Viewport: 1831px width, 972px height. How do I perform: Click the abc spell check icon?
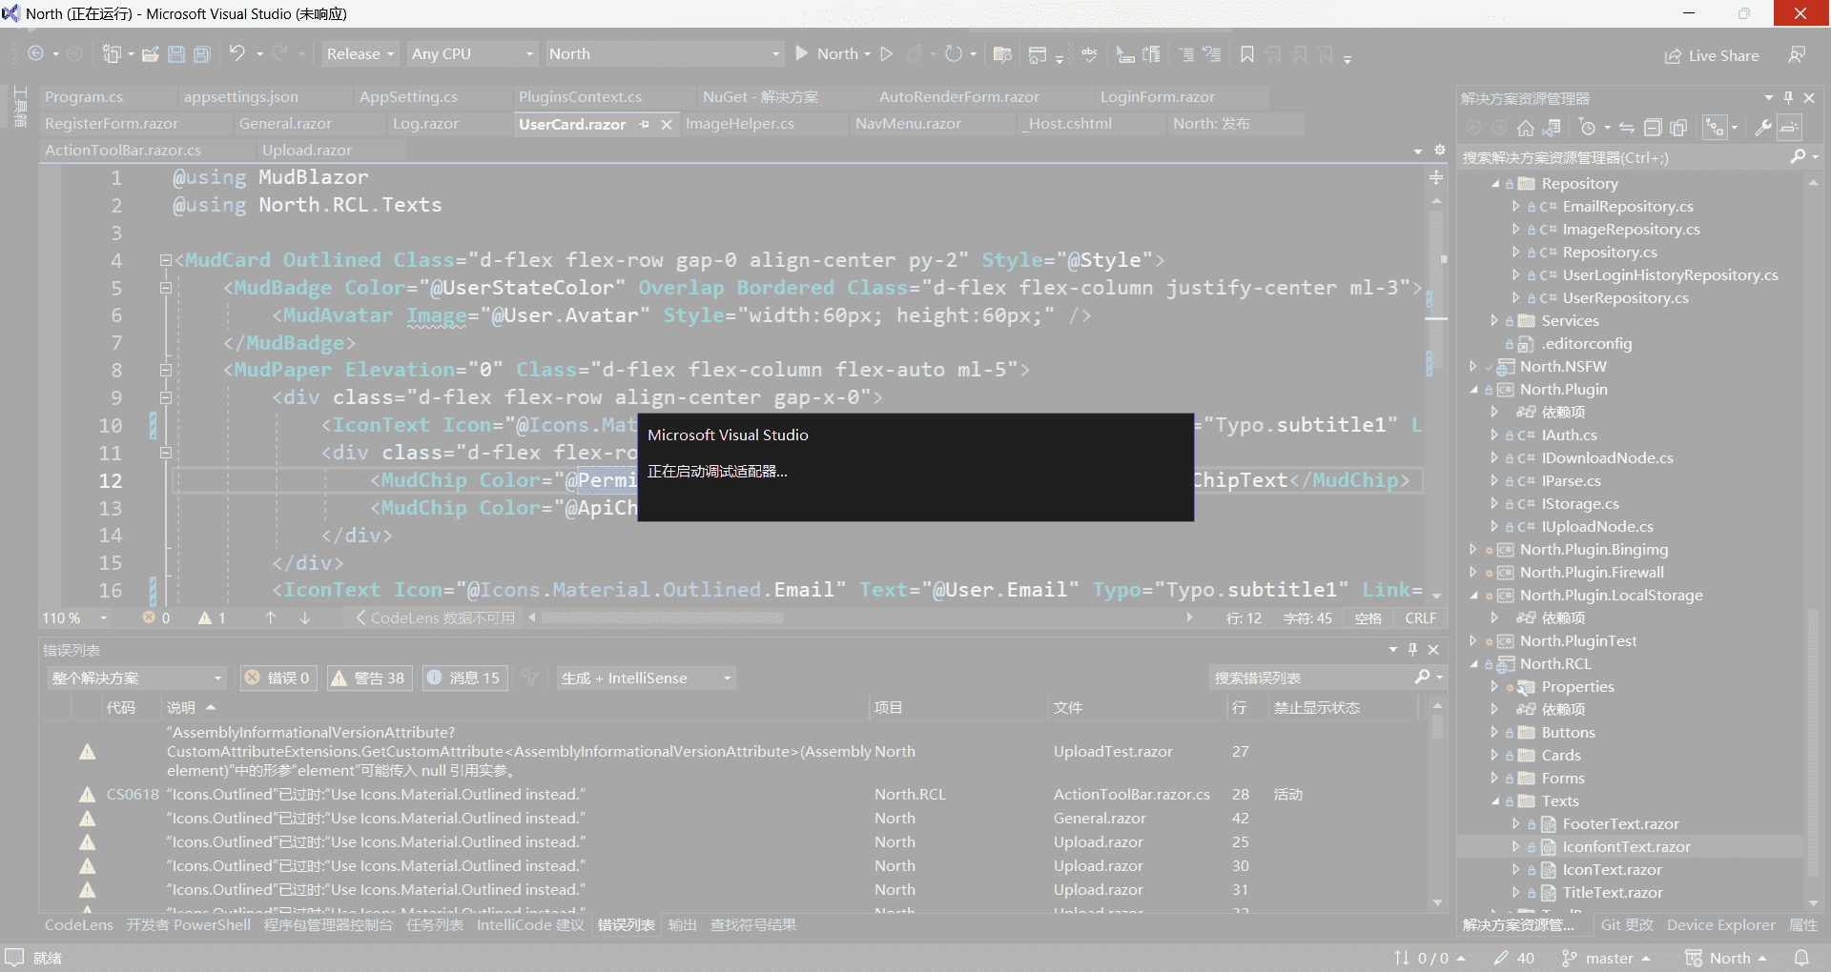click(x=1089, y=54)
